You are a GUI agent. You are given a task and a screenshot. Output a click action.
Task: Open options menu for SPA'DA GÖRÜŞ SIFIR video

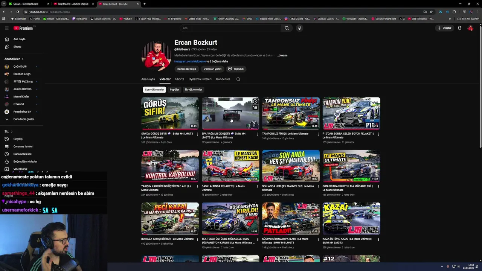[x=197, y=134]
